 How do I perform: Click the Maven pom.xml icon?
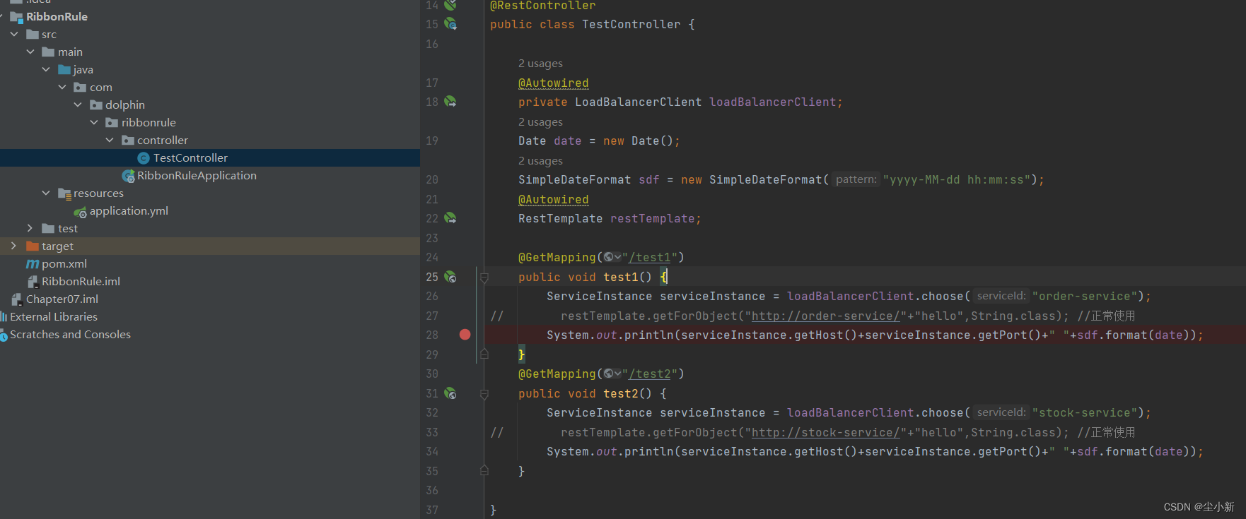(x=33, y=264)
